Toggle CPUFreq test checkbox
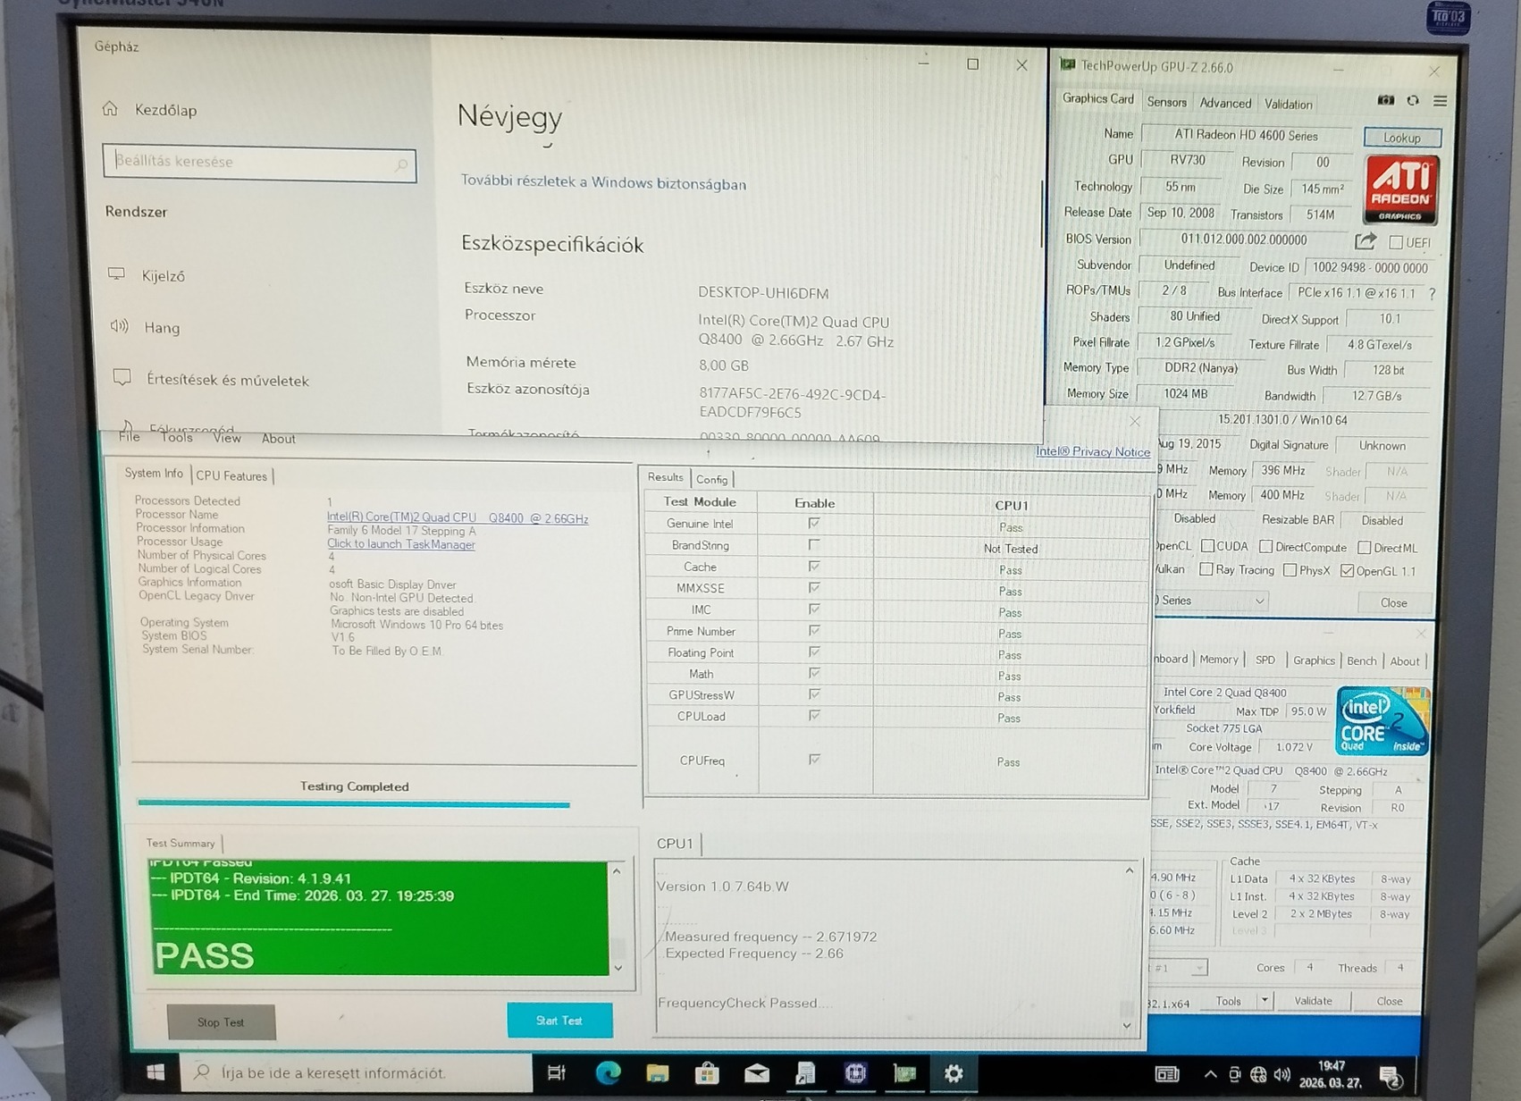This screenshot has width=1521, height=1101. pyautogui.click(x=814, y=759)
